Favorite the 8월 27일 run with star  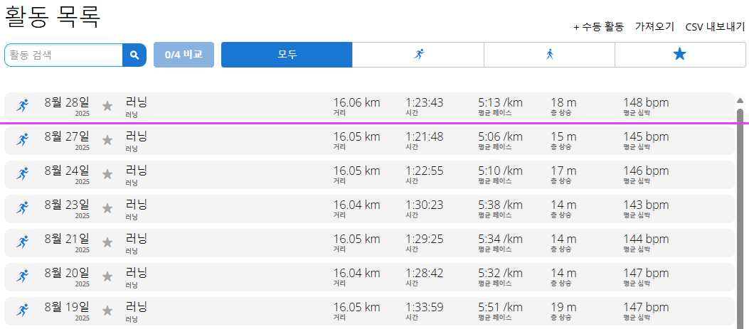coord(107,140)
